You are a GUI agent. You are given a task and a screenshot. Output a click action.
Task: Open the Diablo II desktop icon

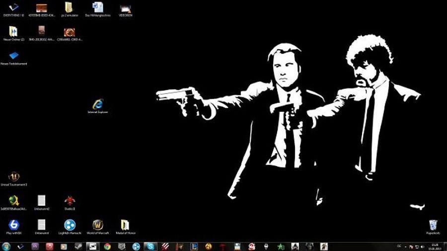pos(70,201)
